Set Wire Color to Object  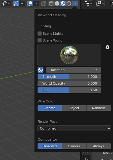[74, 108]
